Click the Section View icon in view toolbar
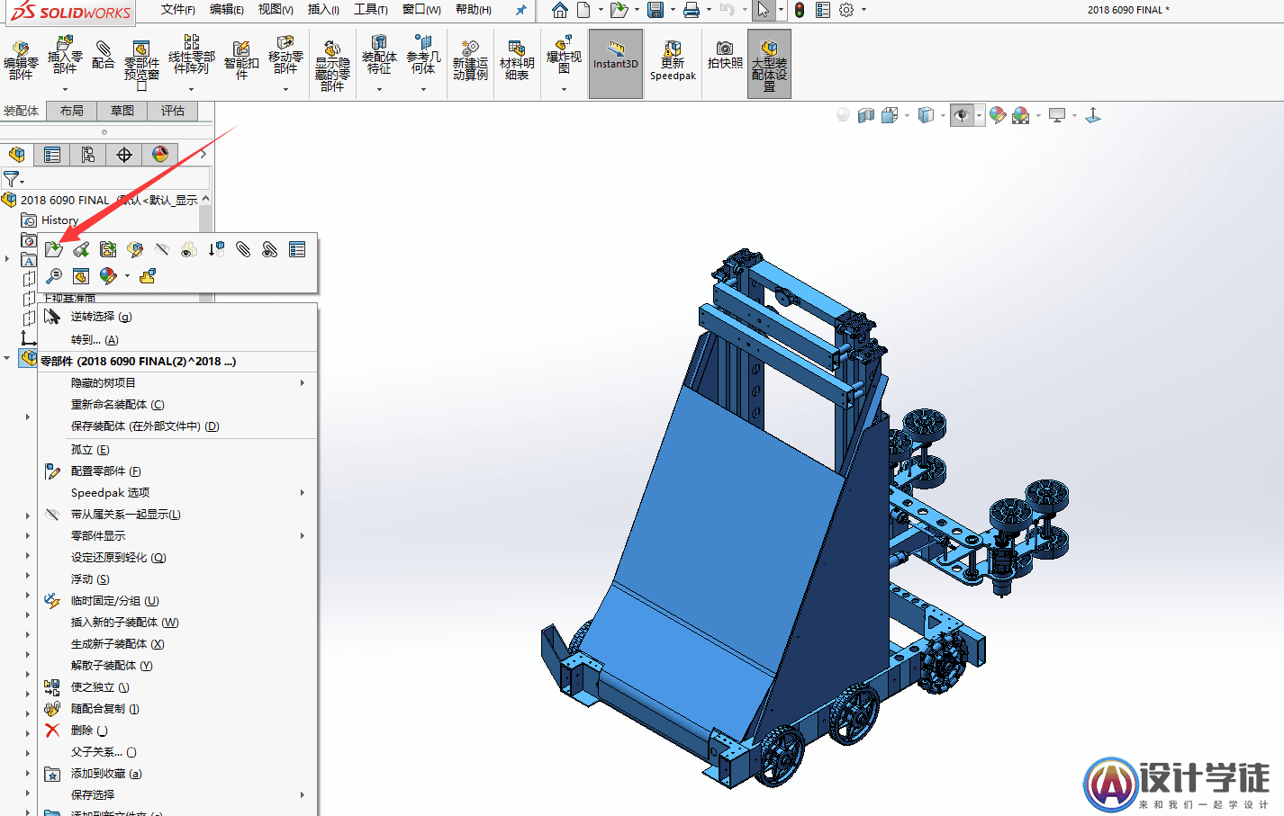This screenshot has width=1284, height=816. pos(866,115)
